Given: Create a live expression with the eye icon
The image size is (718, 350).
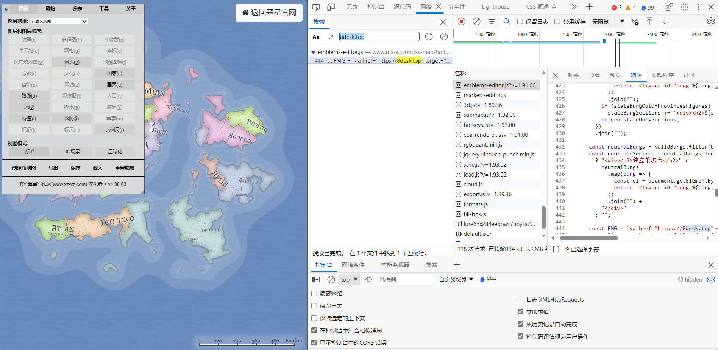Looking at the screenshot, I should click(x=368, y=280).
